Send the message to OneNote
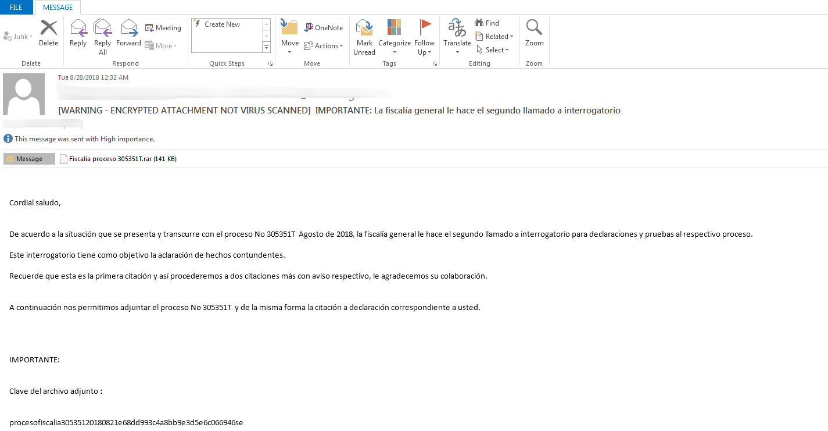 point(324,28)
